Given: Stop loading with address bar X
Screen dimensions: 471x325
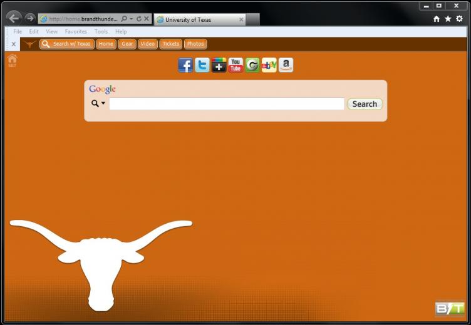Looking at the screenshot, I should point(147,19).
